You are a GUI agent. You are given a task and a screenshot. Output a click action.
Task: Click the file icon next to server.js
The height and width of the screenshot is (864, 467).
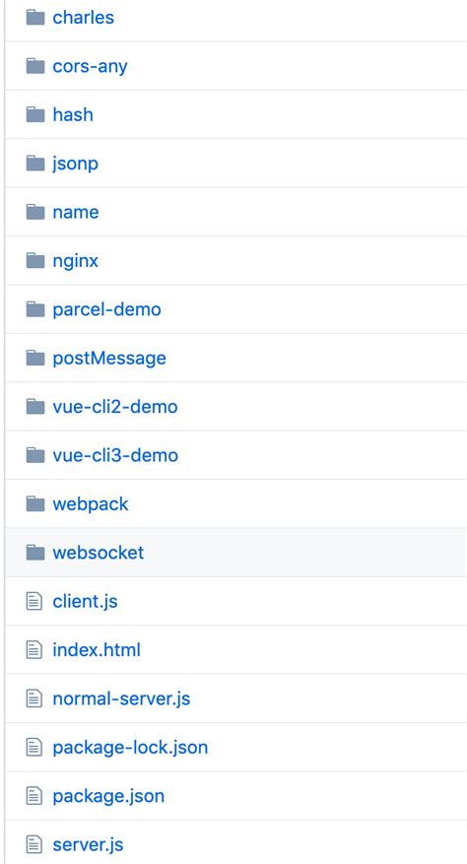pyautogui.click(x=34, y=844)
